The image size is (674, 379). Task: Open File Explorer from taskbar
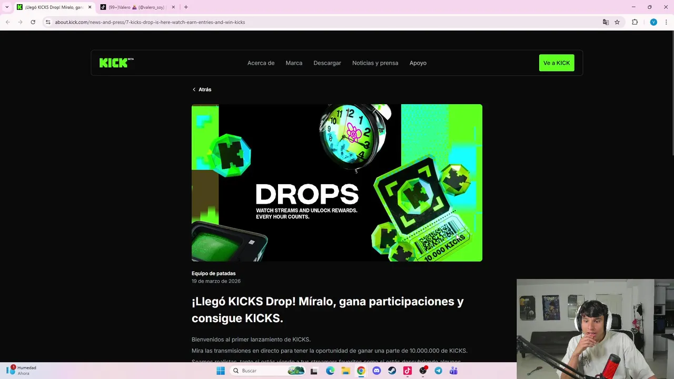[x=345, y=371]
